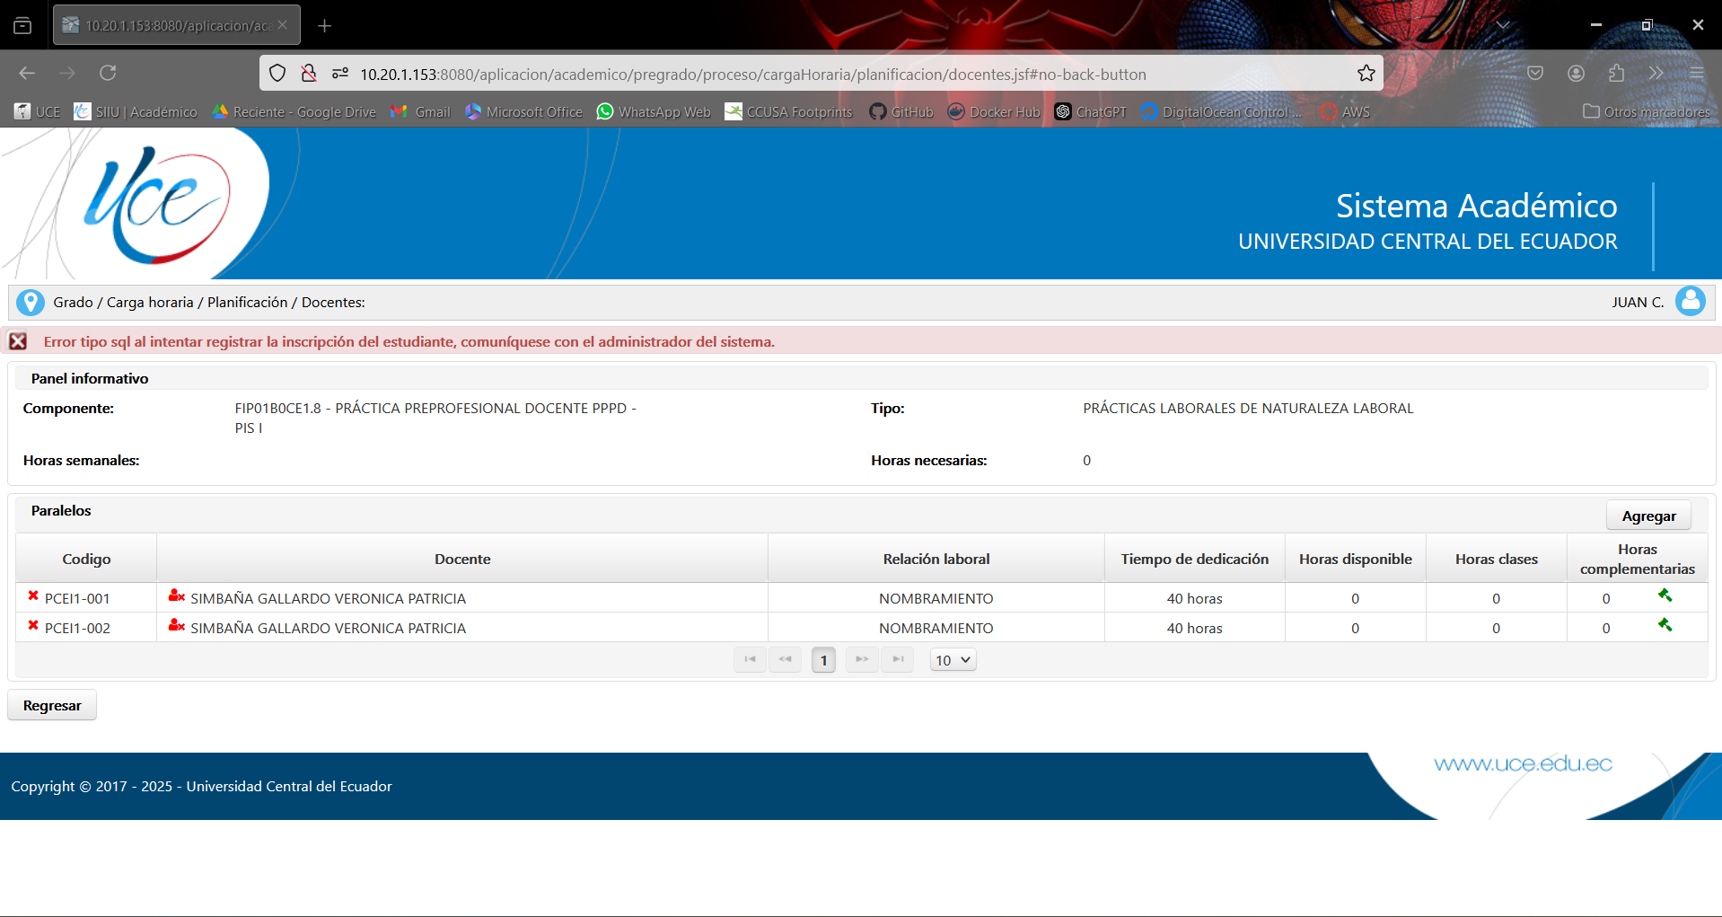Remove docente icon in PCEI1-001 row
This screenshot has height=917, width=1722.
coord(176,596)
